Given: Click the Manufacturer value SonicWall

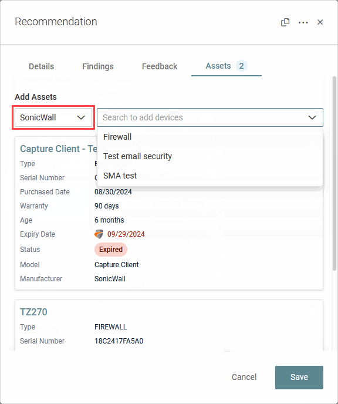Looking at the screenshot, I should 110,279.
